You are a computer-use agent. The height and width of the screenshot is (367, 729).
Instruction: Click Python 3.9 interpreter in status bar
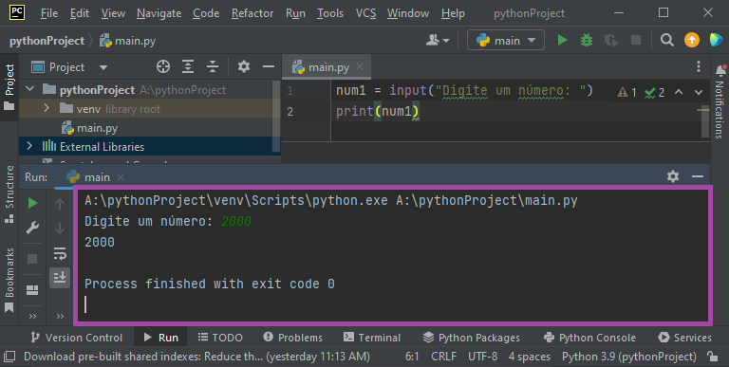[x=629, y=357]
